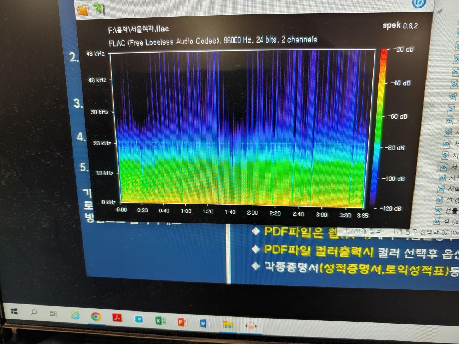Click the -120 dB scale label
The width and height of the screenshot is (459, 344).
[391, 209]
